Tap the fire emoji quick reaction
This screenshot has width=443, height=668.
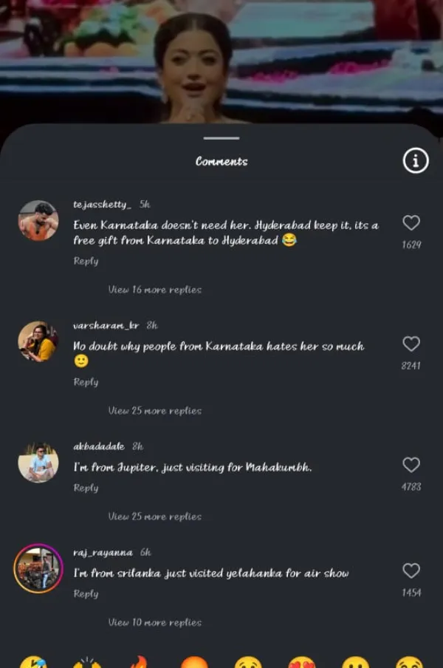pyautogui.click(x=140, y=662)
